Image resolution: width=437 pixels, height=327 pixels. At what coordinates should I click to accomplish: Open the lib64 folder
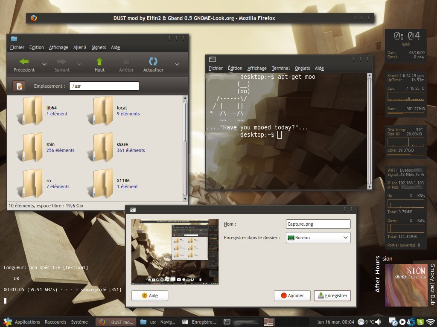(x=31, y=110)
